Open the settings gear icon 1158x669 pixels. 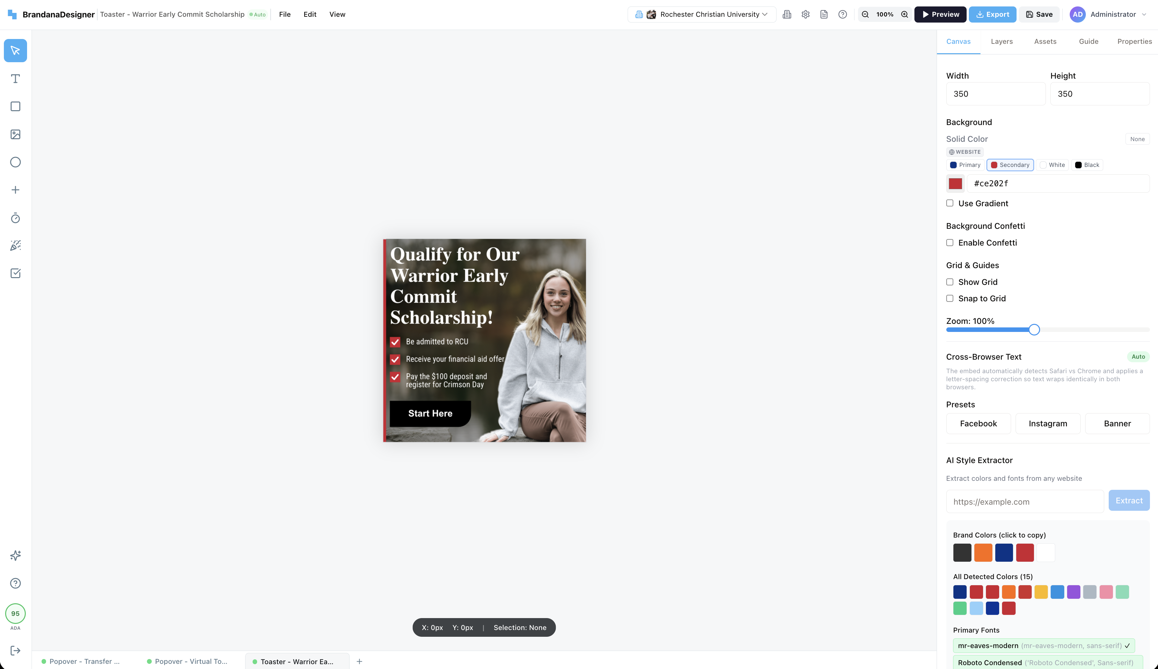[806, 14]
